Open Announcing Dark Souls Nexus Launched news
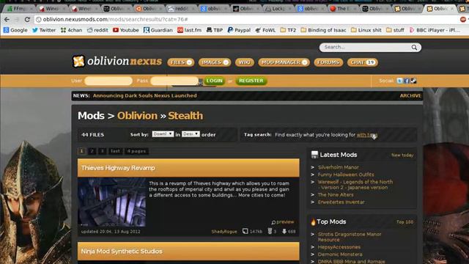 point(145,96)
